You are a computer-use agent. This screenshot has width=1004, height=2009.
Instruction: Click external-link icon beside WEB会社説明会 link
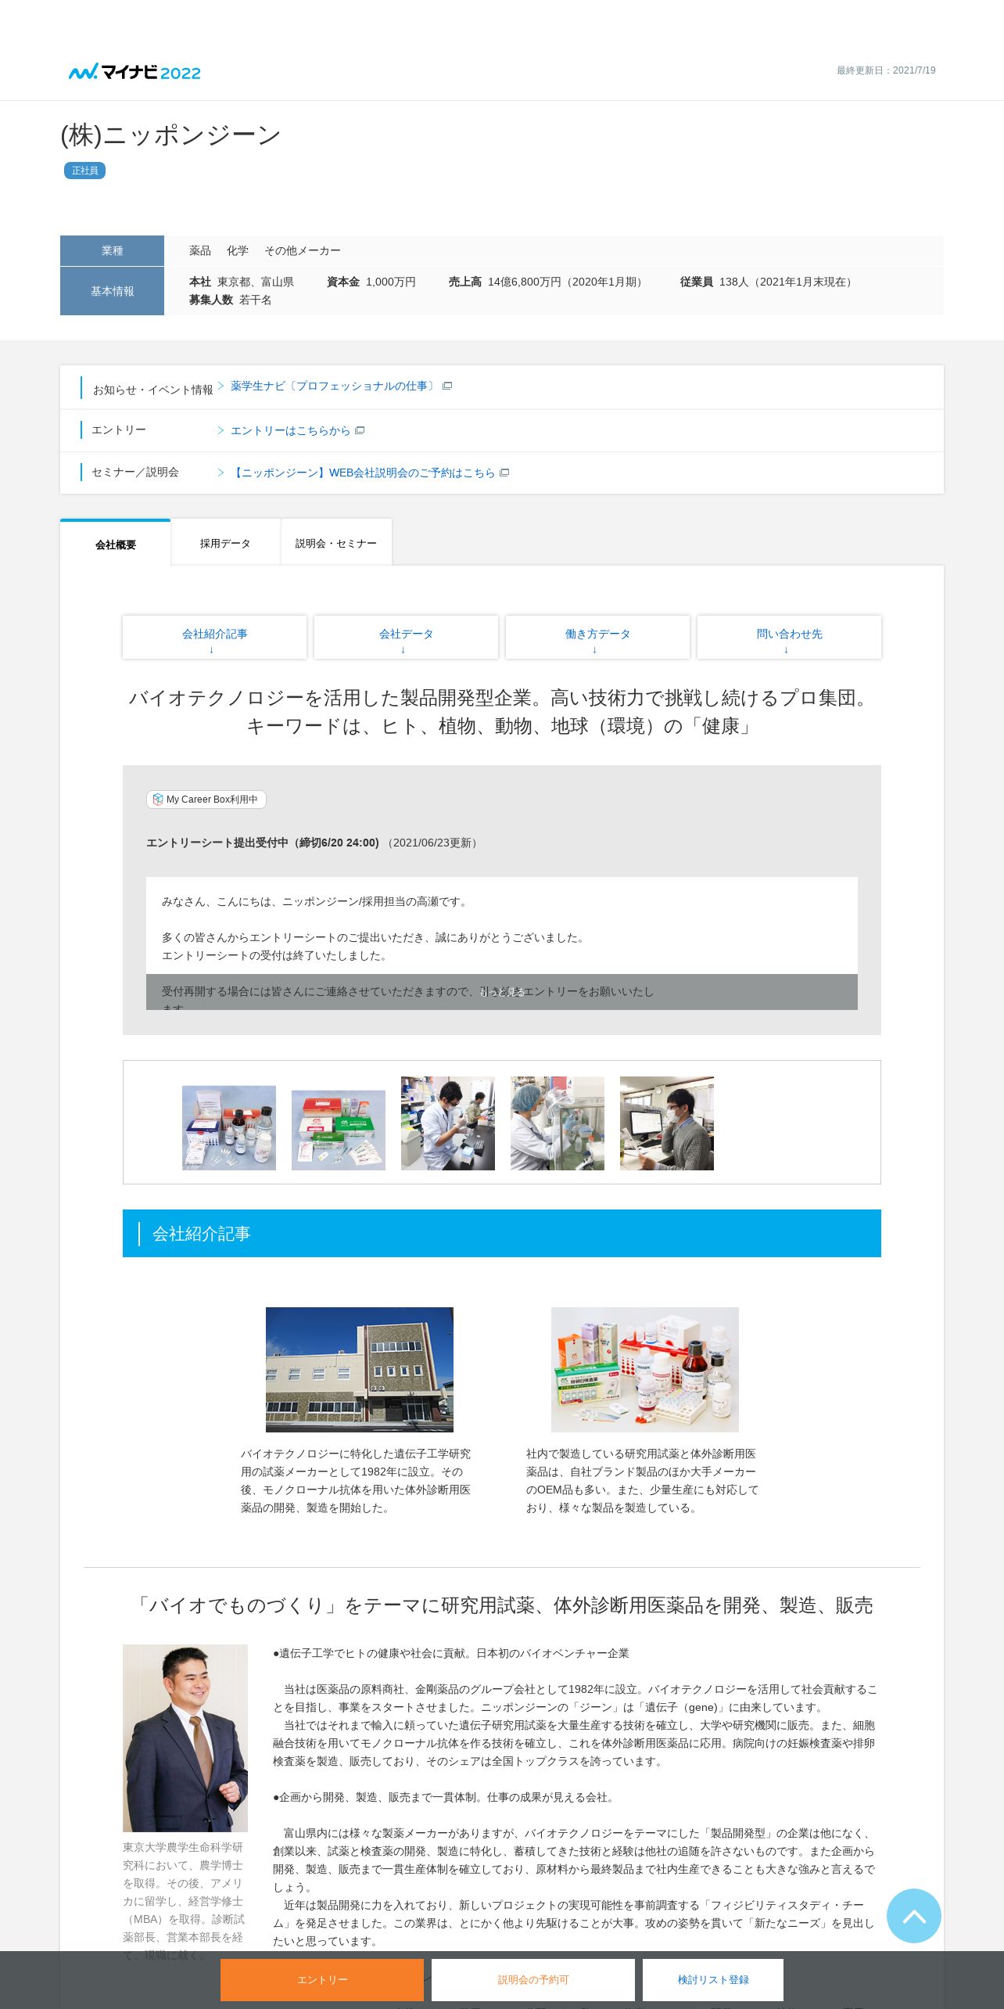[504, 473]
